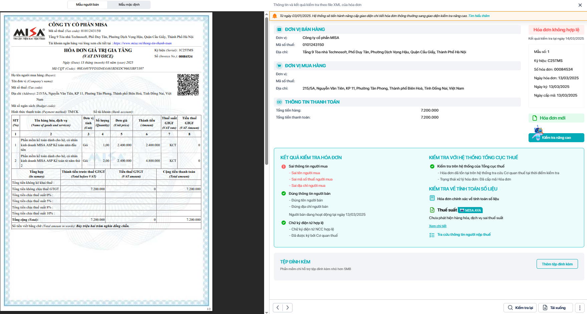Open Tra cứu thông tin người nộp thuế link
The image size is (587, 314).
464,235
